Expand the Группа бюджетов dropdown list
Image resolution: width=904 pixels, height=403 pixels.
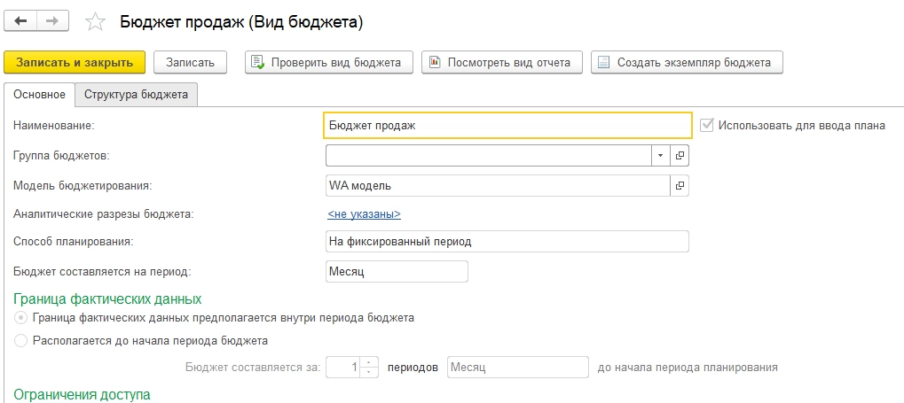click(x=661, y=155)
